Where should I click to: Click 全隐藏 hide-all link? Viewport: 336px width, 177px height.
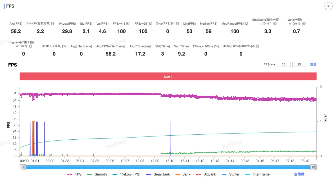299,174
